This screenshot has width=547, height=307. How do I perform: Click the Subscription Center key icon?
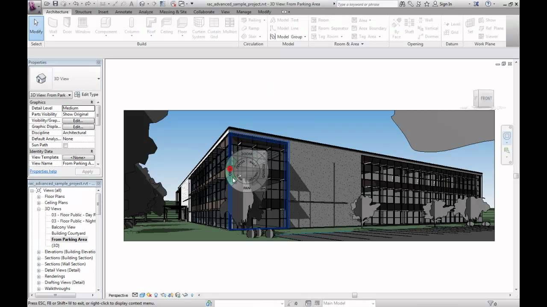(410, 4)
